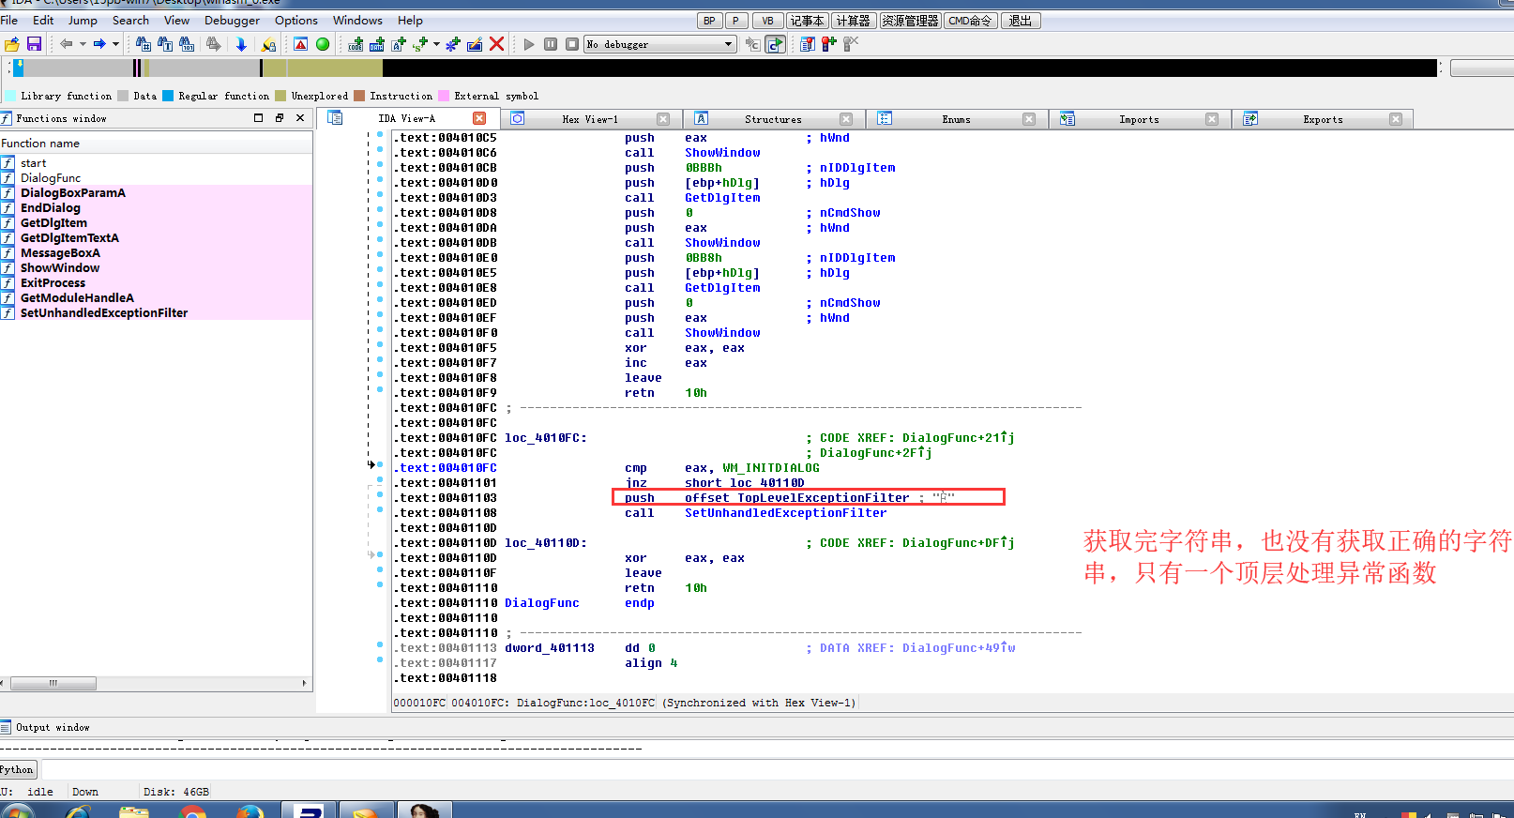Image resolution: width=1514 pixels, height=818 pixels.
Task: Click the Python command input field
Action: pyautogui.click(x=750, y=770)
